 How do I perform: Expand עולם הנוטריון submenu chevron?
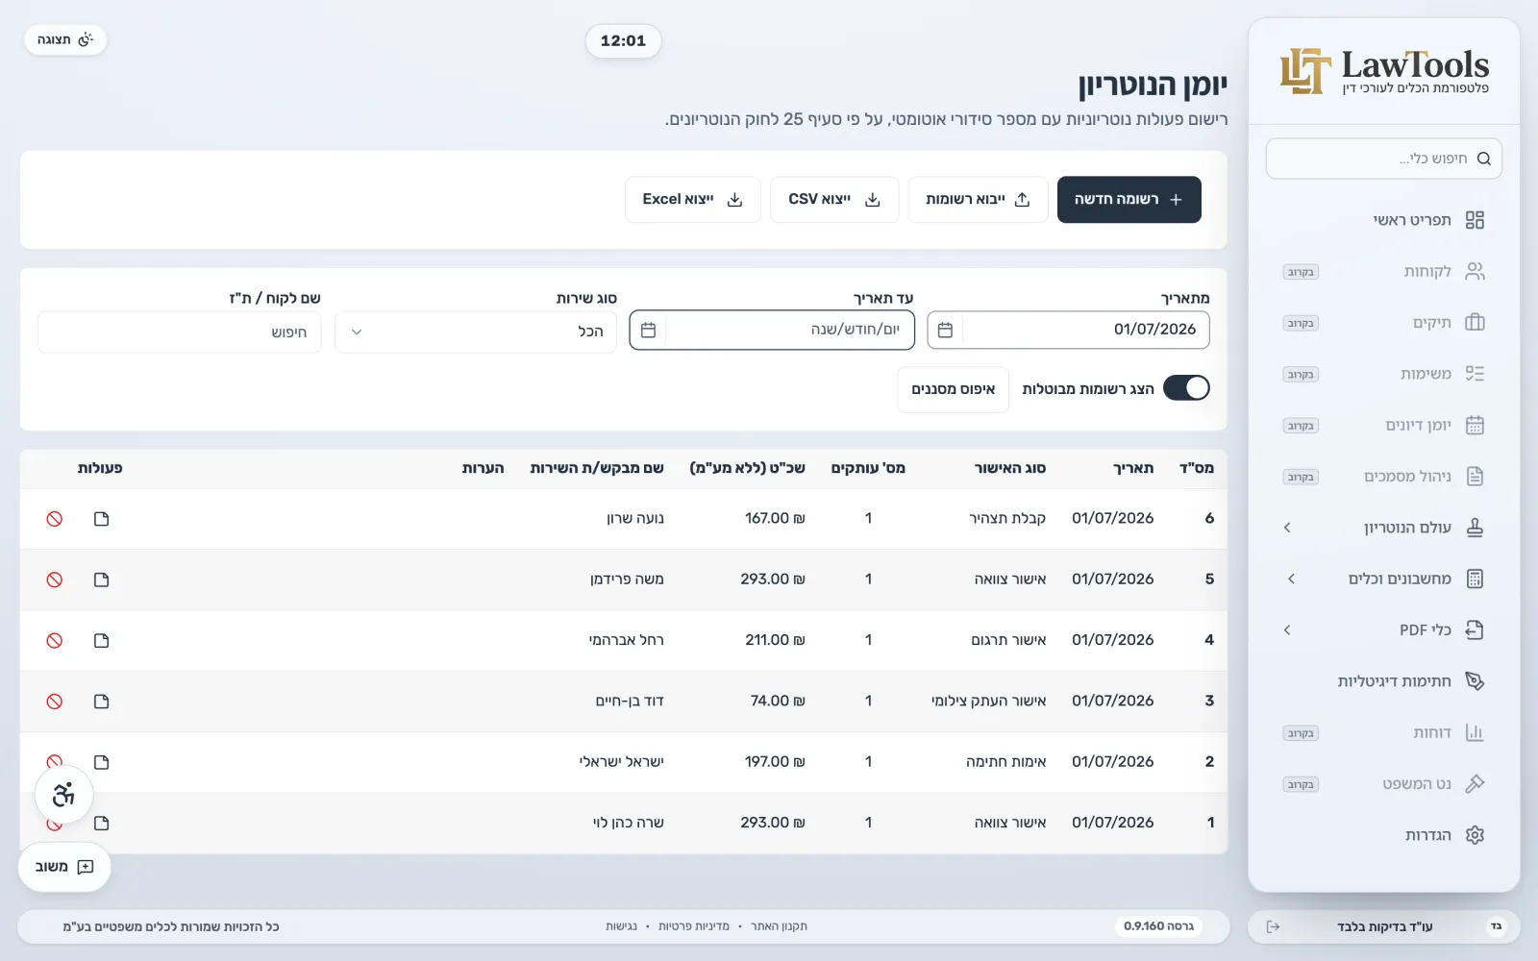(x=1287, y=528)
